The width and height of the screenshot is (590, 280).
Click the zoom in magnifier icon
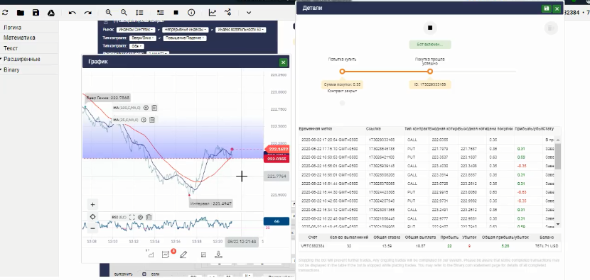pyautogui.click(x=109, y=12)
